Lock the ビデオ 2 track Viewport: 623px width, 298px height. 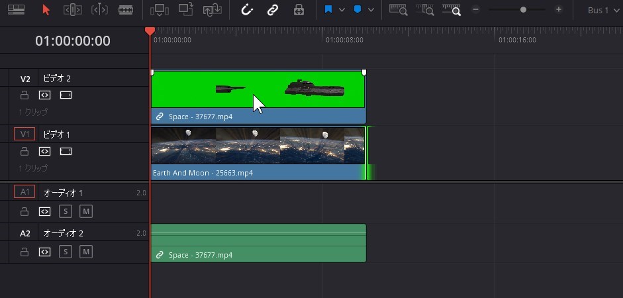tap(24, 95)
